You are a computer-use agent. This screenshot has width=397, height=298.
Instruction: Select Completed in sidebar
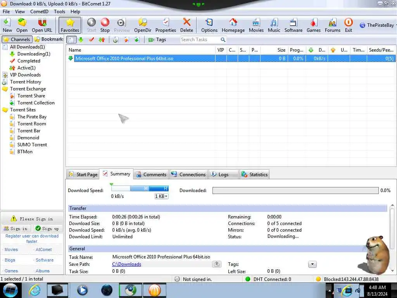coord(29,61)
